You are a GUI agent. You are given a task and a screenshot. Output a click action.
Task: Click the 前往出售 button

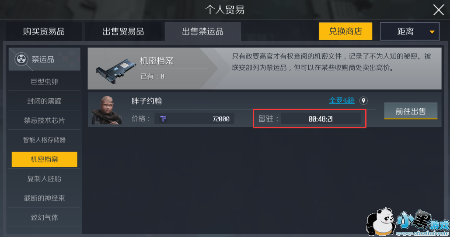(411, 111)
